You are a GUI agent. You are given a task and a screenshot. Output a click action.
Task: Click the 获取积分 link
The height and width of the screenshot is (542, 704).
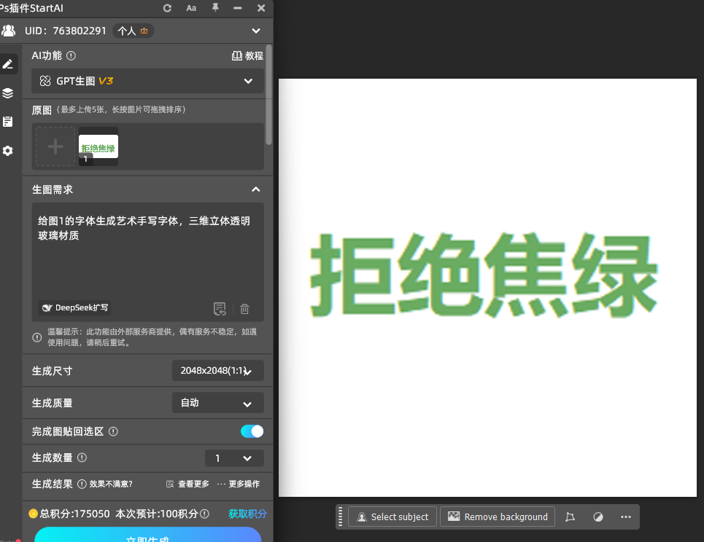(247, 514)
